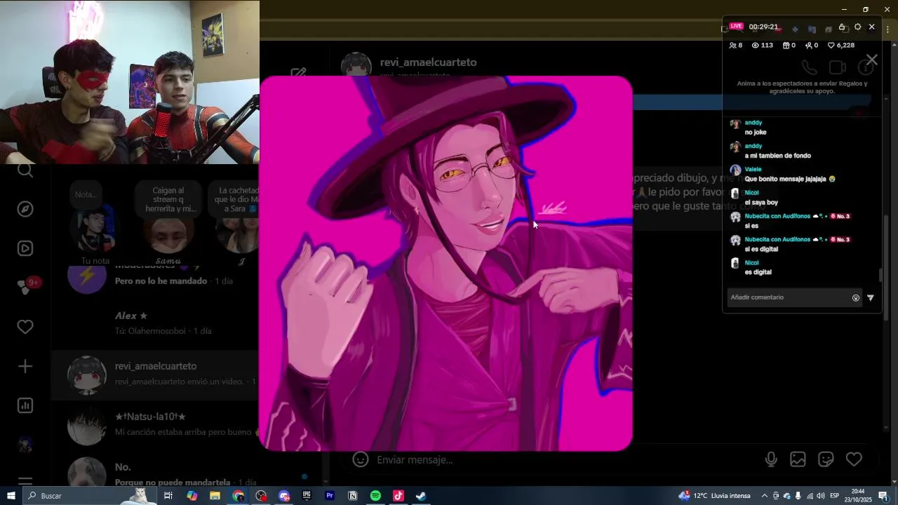Open Instagram search from the sidebar

pyautogui.click(x=25, y=170)
